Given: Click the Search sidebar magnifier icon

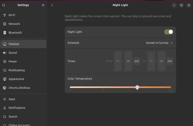Looking at the screenshot, I should point(5,117).
